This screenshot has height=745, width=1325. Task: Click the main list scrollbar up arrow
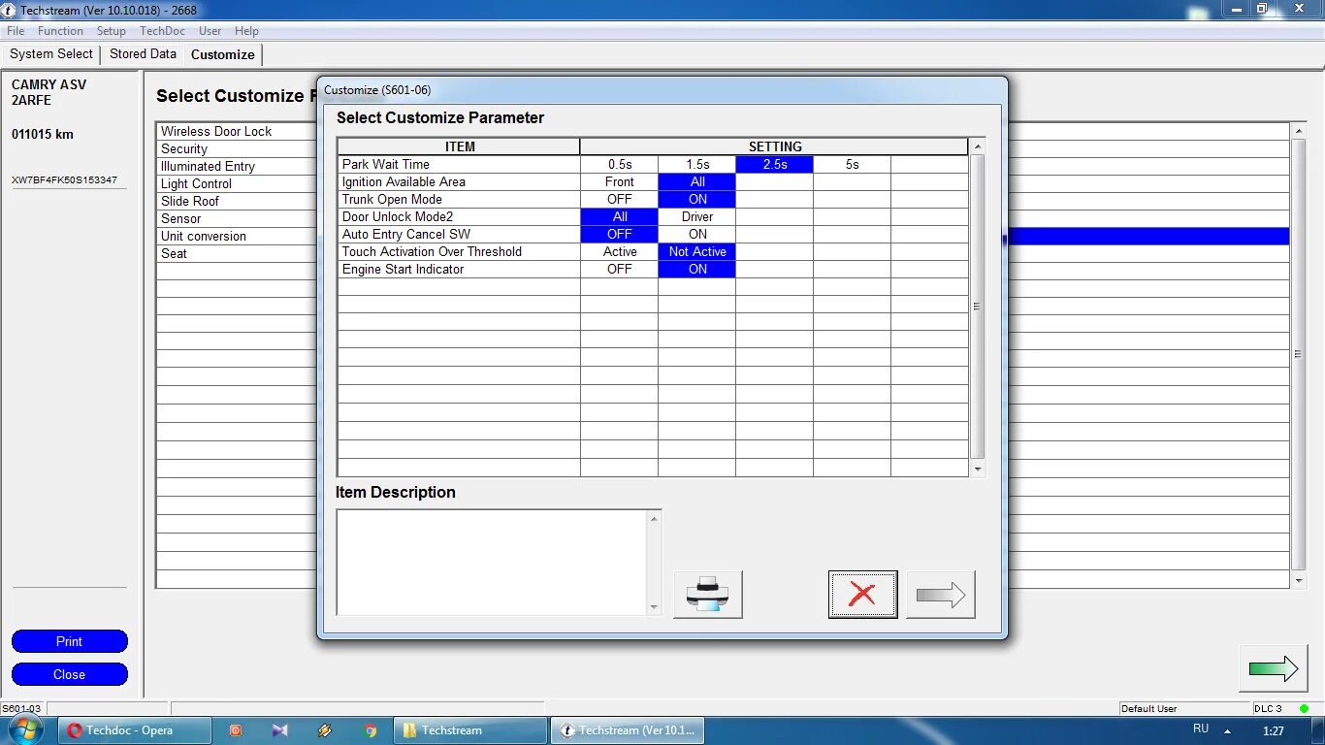click(x=1300, y=131)
